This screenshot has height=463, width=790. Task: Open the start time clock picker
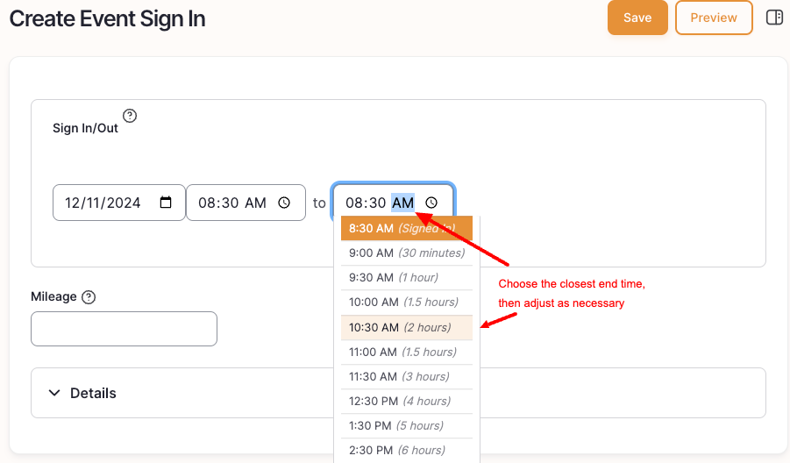pos(284,203)
